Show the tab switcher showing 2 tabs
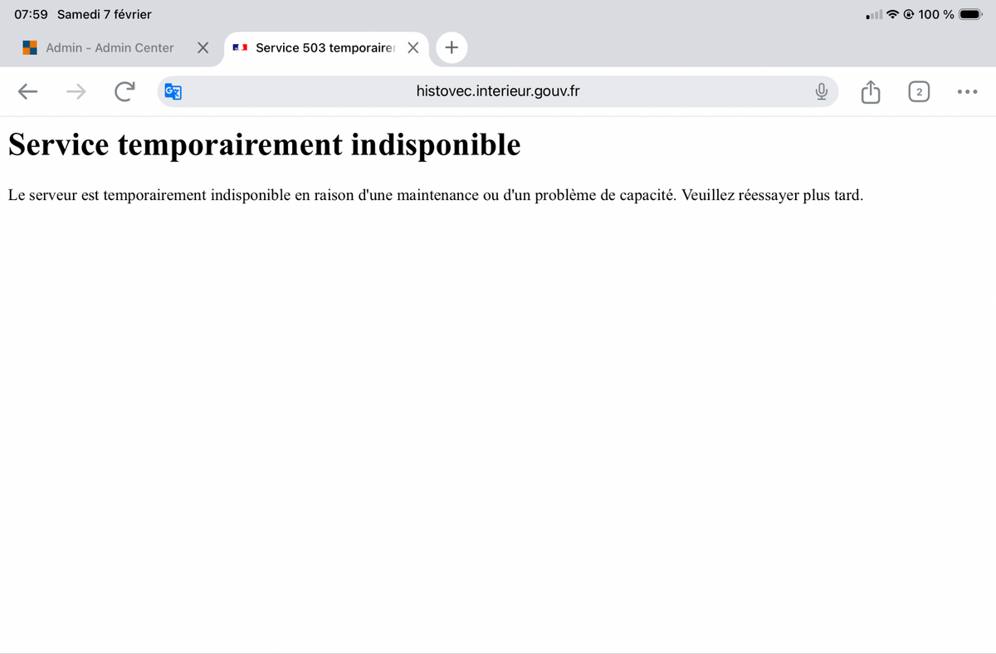Viewport: 996px width, 654px height. pos(919,91)
